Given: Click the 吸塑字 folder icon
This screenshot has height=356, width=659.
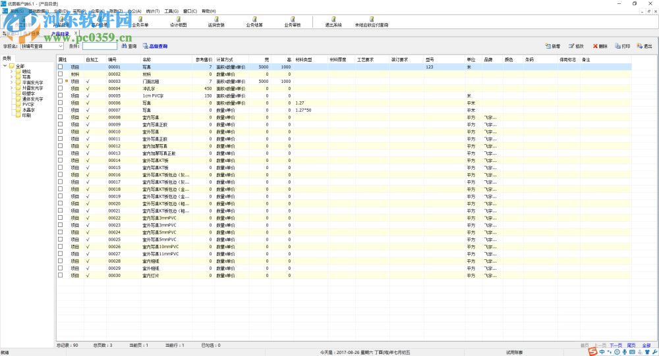Looking at the screenshot, I should point(18,93).
